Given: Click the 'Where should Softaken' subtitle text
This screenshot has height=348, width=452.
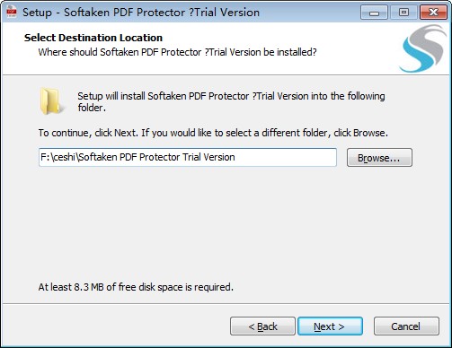Looking at the screenshot, I should [177, 52].
